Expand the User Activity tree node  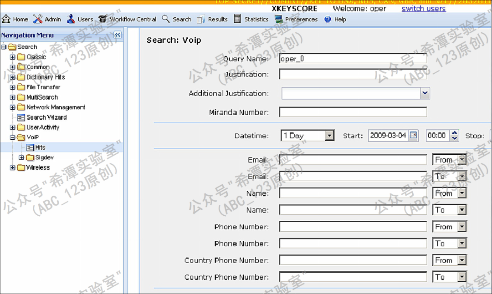tap(13, 127)
